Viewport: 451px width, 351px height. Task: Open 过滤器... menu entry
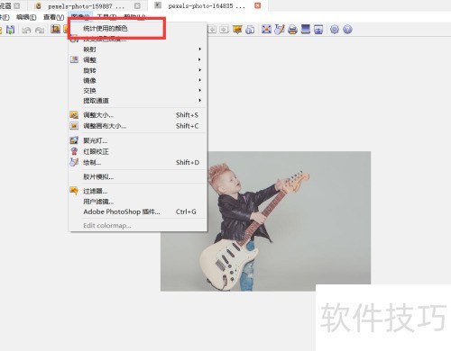(x=138, y=191)
